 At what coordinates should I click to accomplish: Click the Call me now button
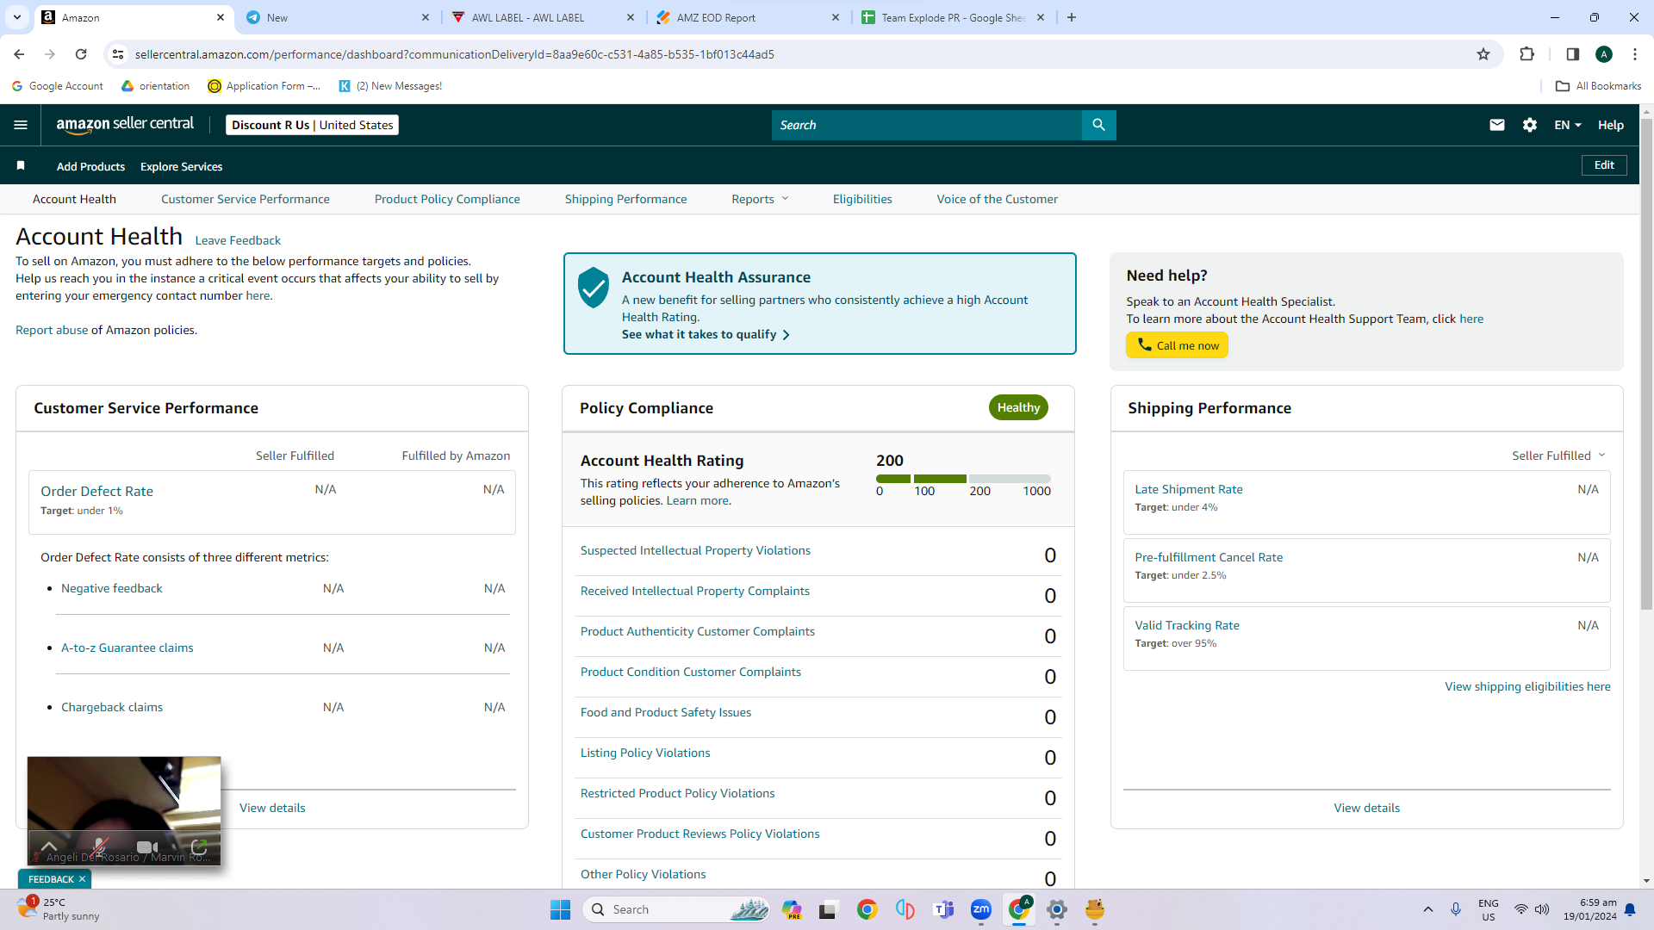pyautogui.click(x=1177, y=345)
